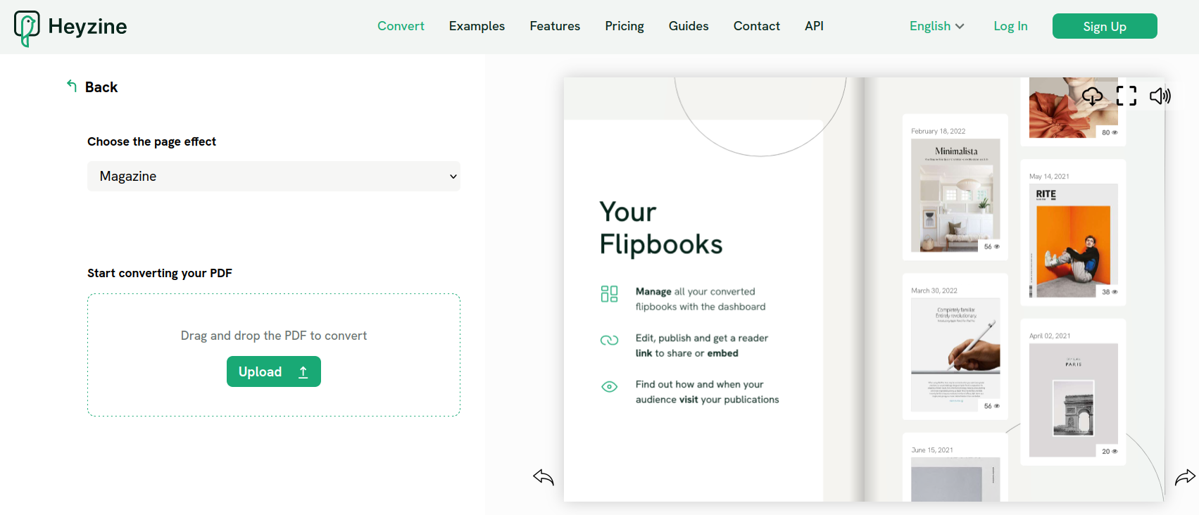Select the RITE magazine thumbnail
This screenshot has height=515, width=1199.
pos(1074,241)
